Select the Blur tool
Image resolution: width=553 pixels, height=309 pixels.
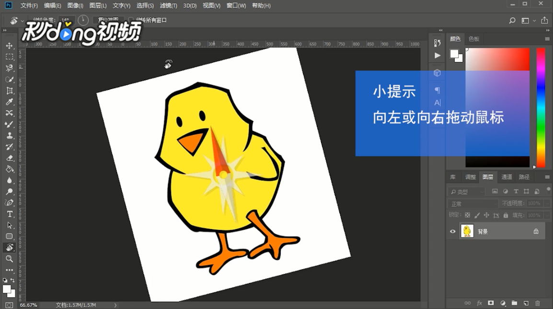tap(10, 180)
